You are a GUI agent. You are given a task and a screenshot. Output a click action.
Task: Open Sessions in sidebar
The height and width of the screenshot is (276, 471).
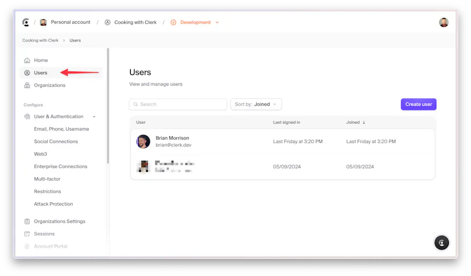44,234
